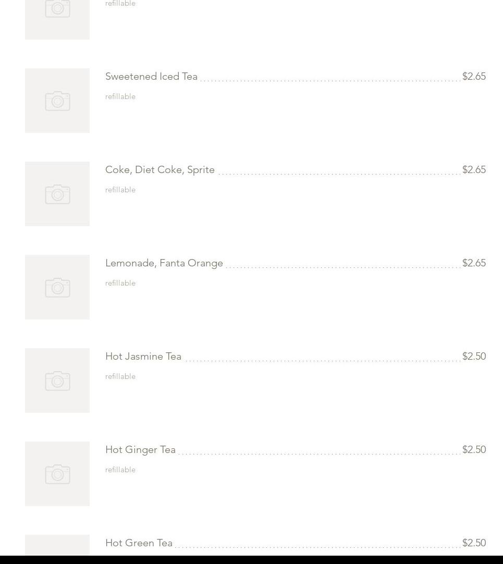Select the Hot Ginger Tea $2.50 price

pos(474,450)
